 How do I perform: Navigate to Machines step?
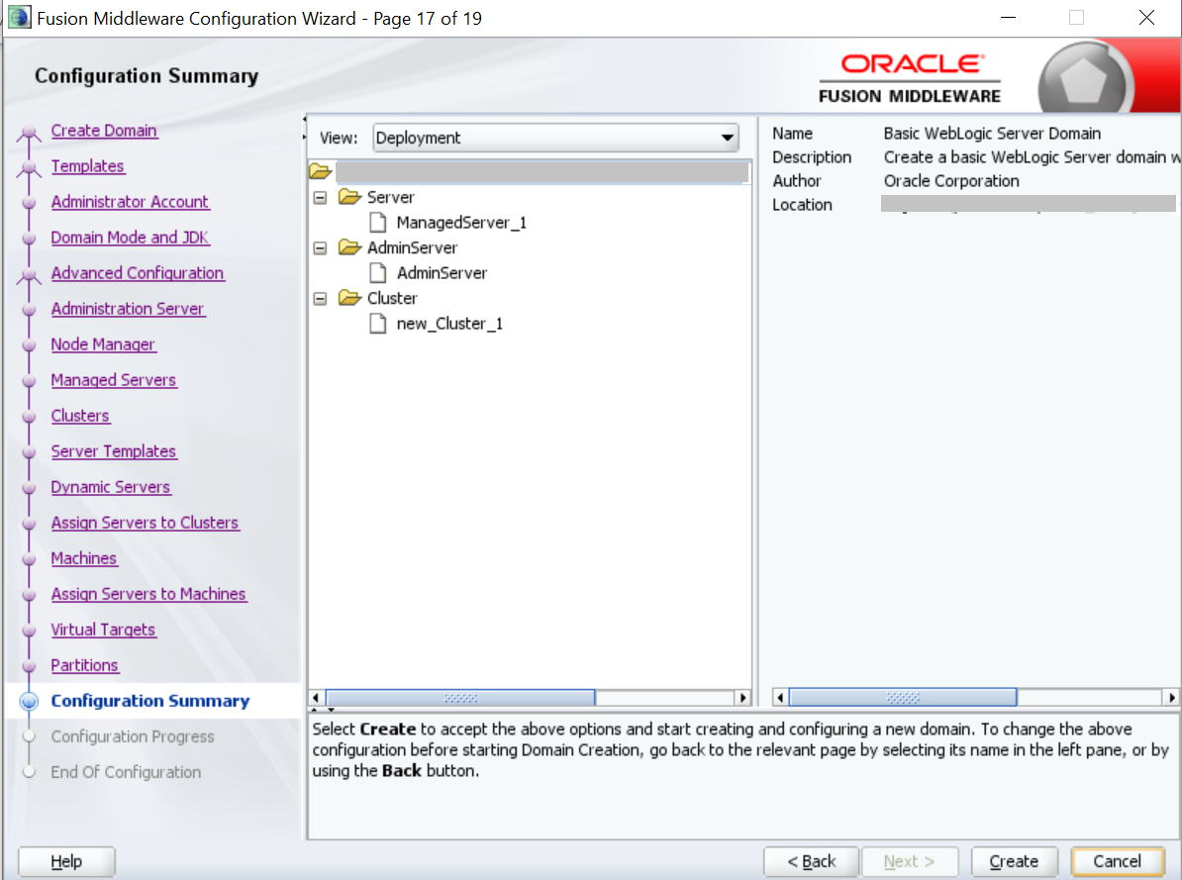click(x=84, y=558)
